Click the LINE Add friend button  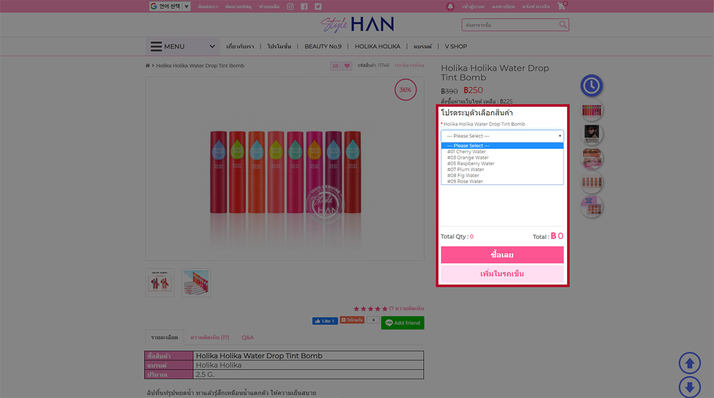point(402,323)
